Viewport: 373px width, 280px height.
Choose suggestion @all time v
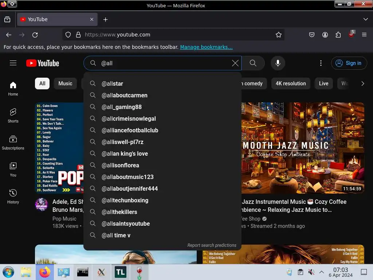pyautogui.click(x=162, y=235)
